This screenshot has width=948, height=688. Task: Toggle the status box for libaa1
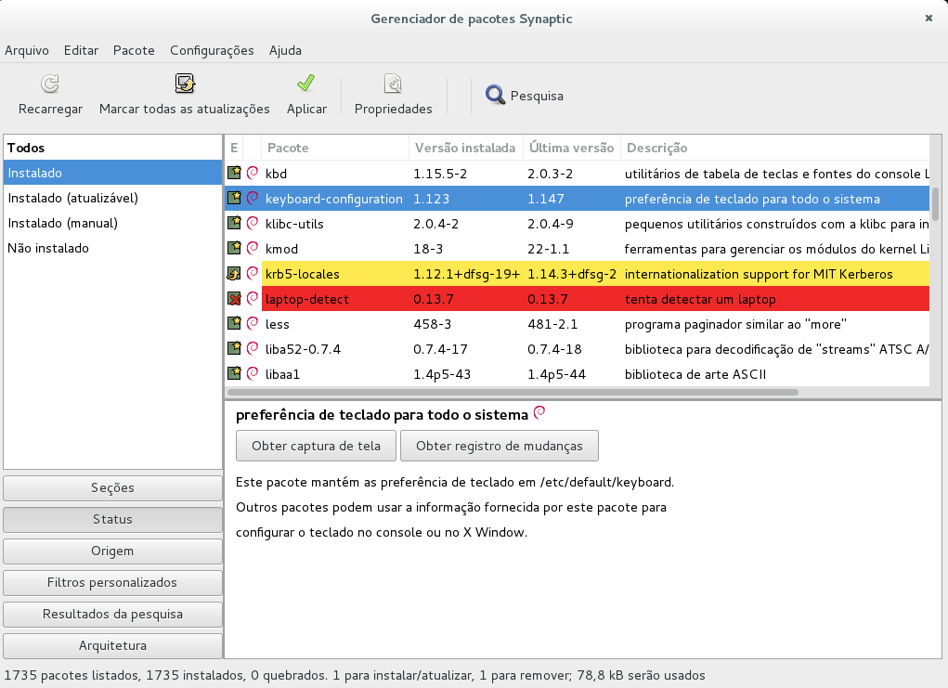(x=235, y=374)
